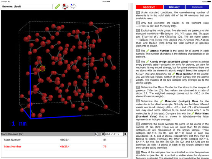The height and width of the screenshot is (159, 212).
Task: Click the value 81 in the table
Action: click(x=104, y=140)
